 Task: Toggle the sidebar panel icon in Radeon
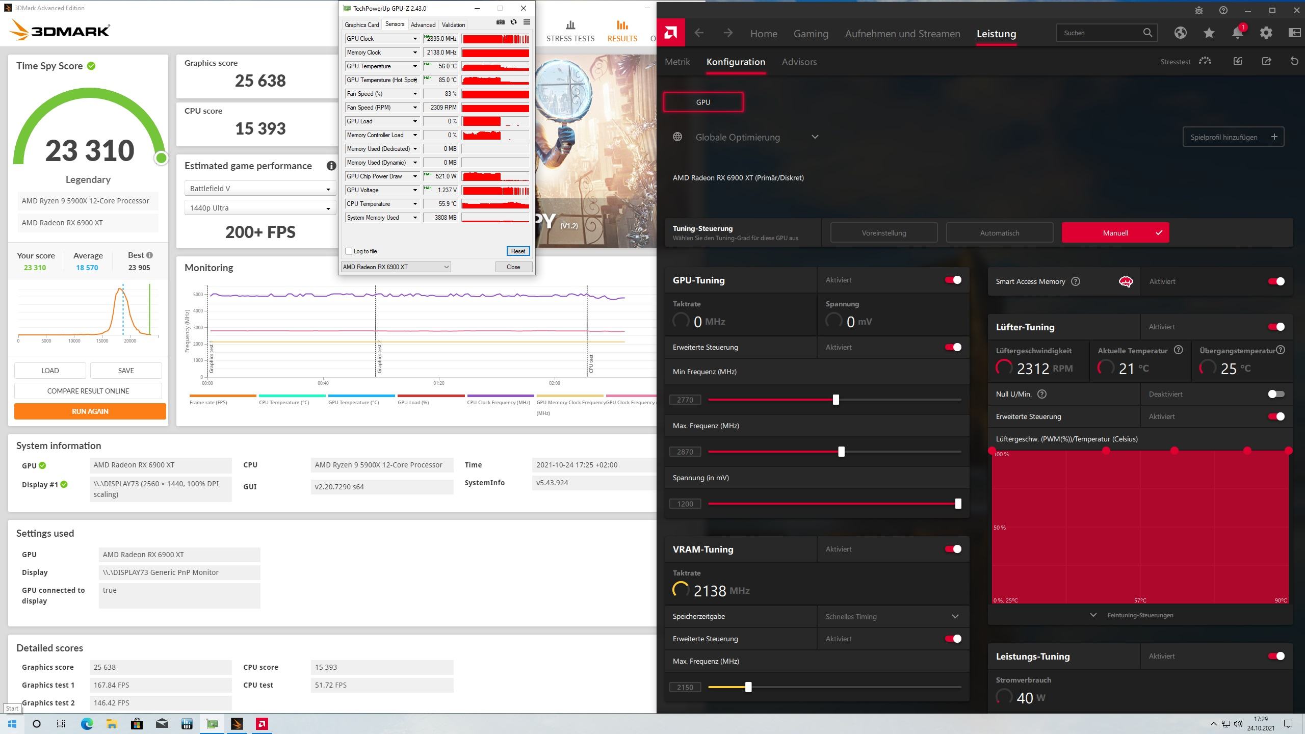[1295, 33]
